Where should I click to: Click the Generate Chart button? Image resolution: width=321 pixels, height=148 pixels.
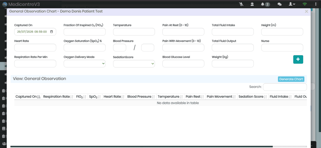[x=291, y=79]
